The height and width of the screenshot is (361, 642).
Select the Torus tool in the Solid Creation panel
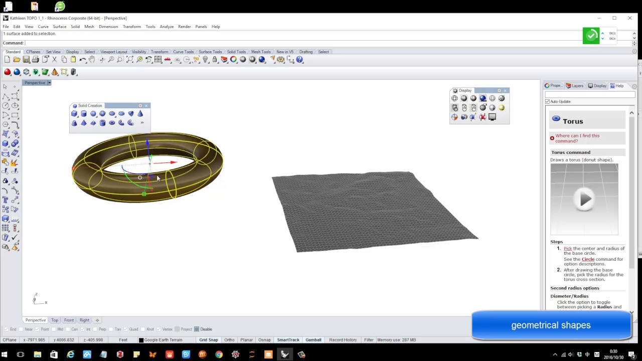point(112,123)
